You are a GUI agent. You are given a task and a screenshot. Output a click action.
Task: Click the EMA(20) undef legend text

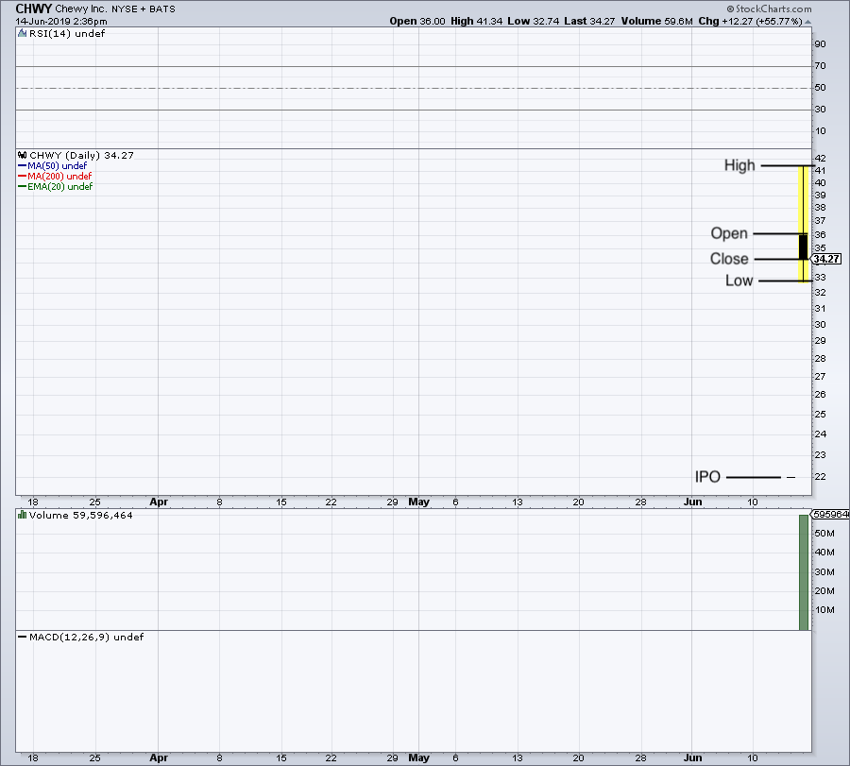pyautogui.click(x=60, y=186)
